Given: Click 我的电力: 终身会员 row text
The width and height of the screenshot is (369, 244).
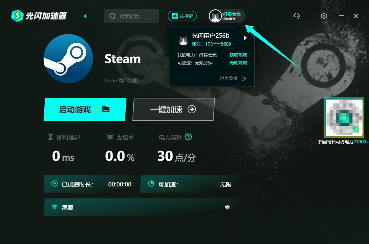Looking at the screenshot, I should 197,55.
